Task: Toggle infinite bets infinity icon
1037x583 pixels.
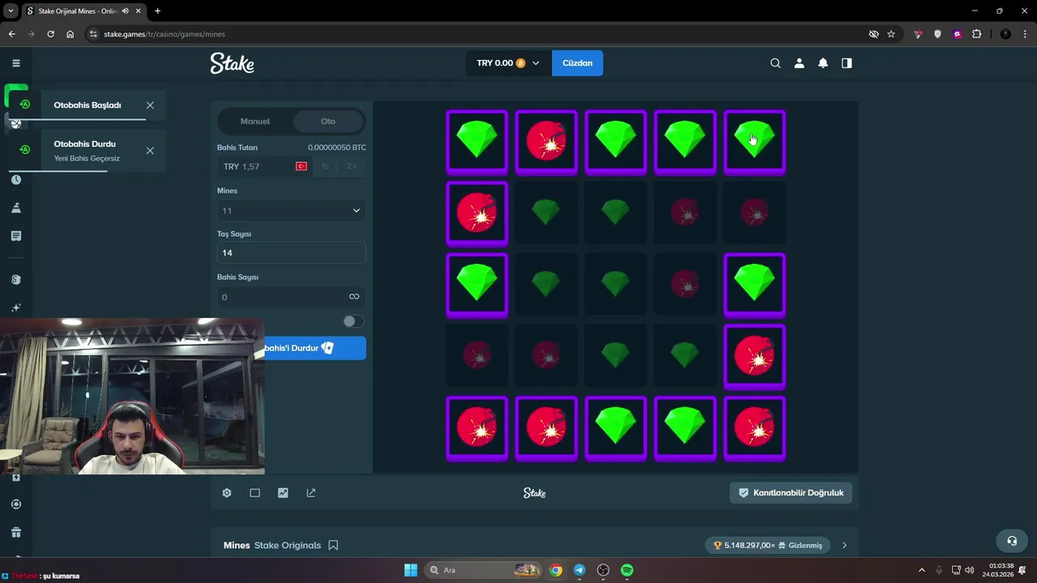Action: [x=354, y=296]
